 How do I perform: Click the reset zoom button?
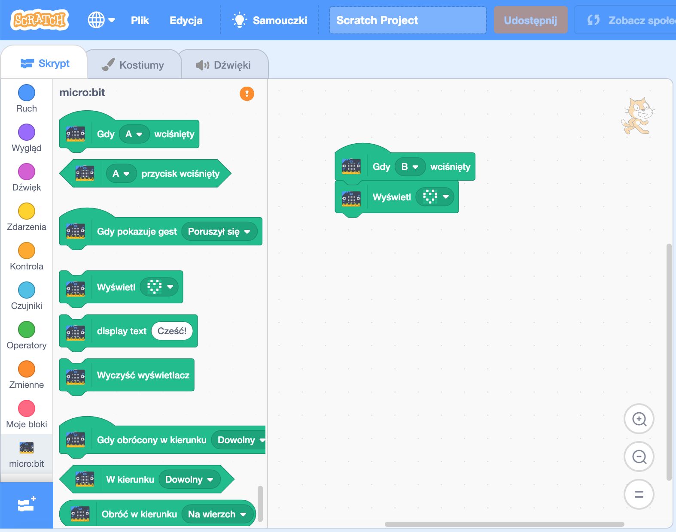pos(639,494)
